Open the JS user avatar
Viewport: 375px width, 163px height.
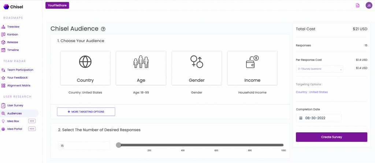tap(369, 5)
